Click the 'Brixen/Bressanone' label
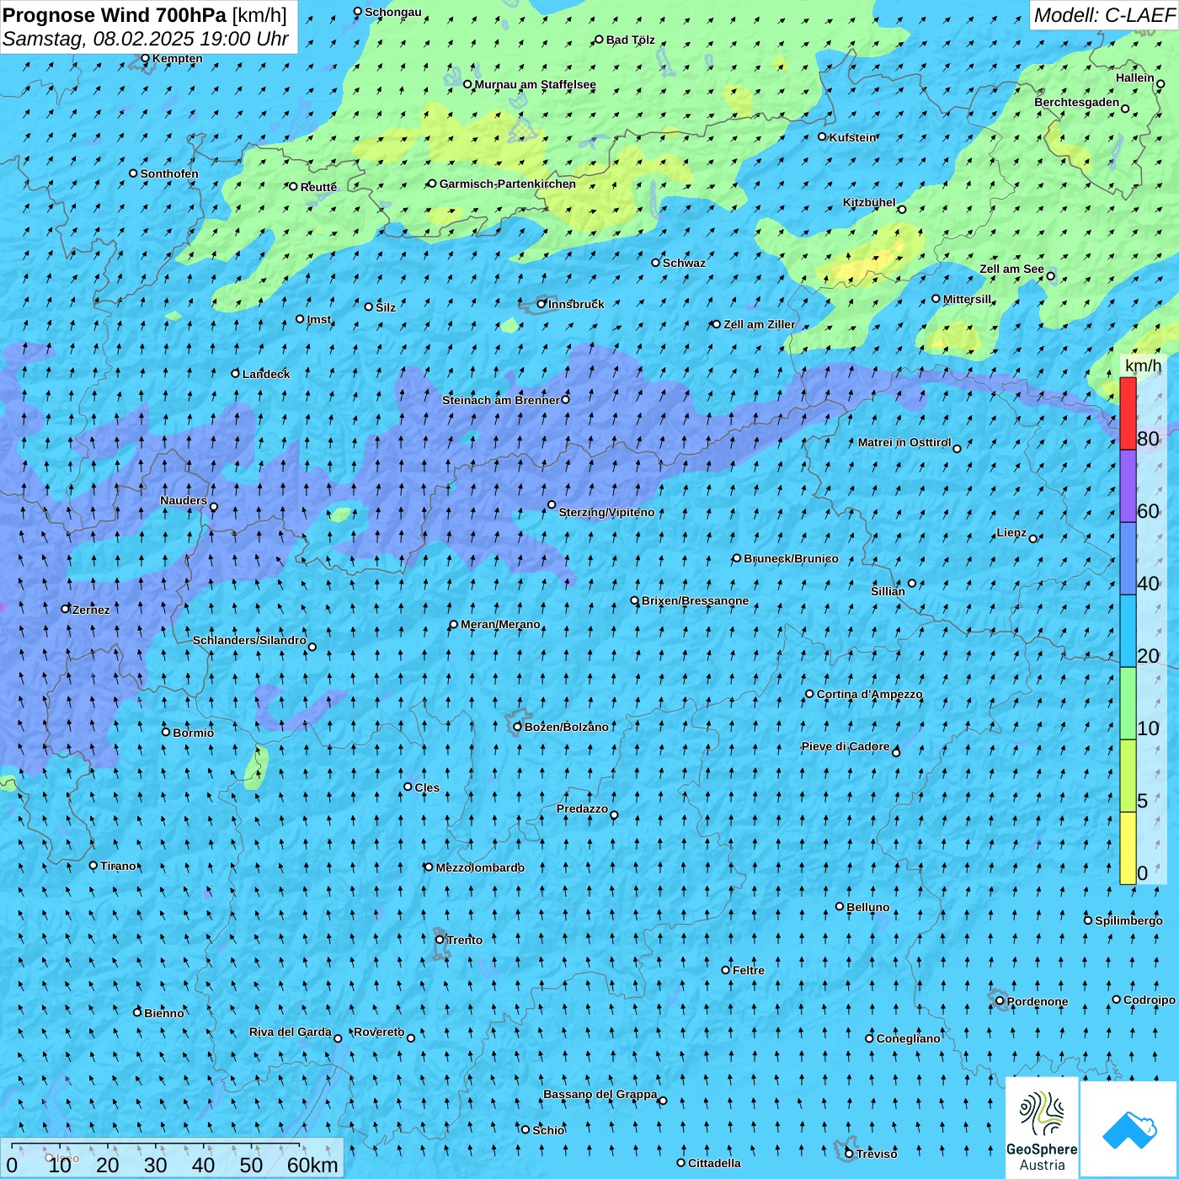Screen dimensions: 1179x1179 pos(695,600)
